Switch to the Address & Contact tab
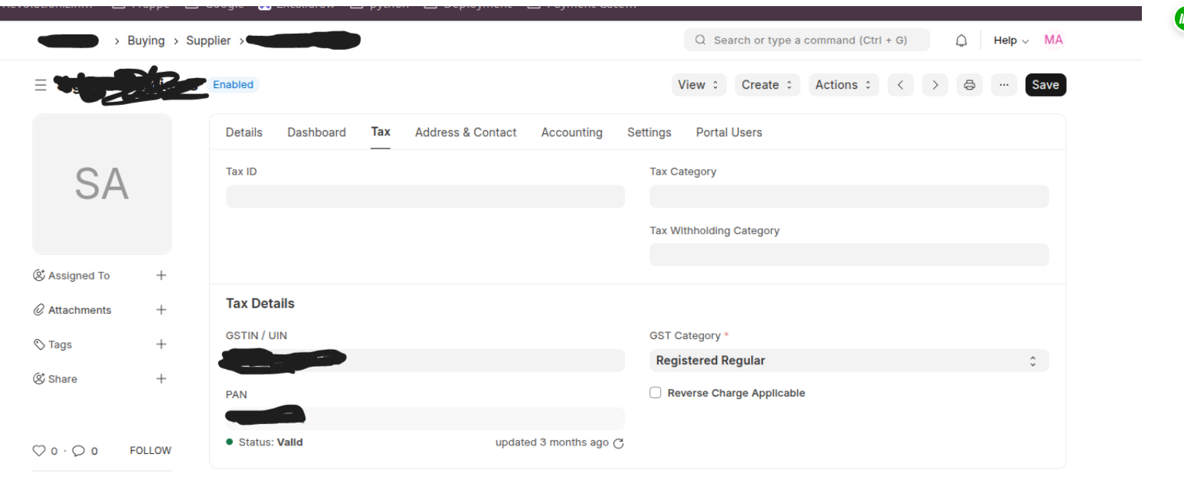Screen dimensions: 1184x480 [x=466, y=132]
